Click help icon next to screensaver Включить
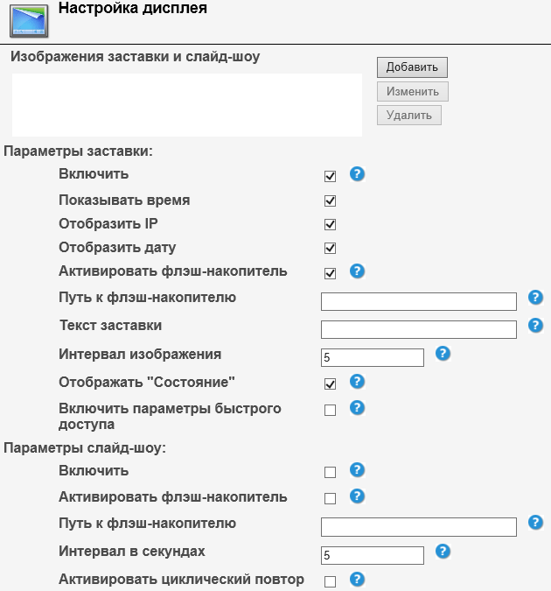Viewport: 551px width, 591px height. tap(357, 174)
